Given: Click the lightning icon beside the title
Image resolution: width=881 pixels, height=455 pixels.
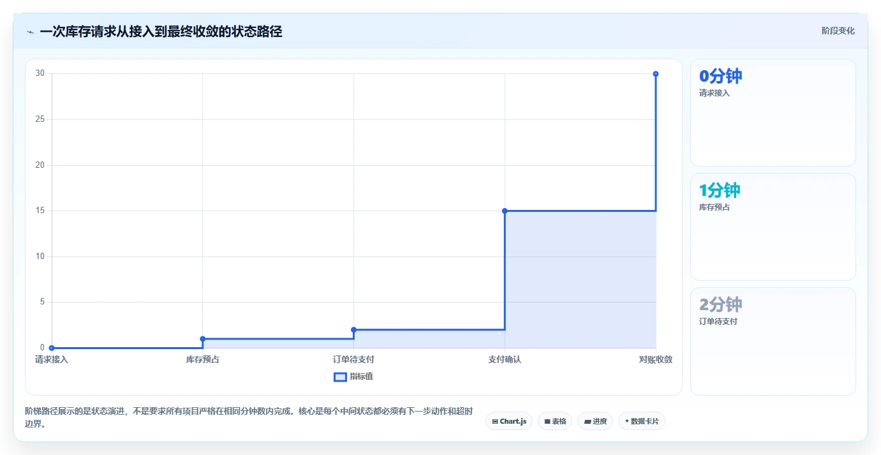Looking at the screenshot, I should [x=30, y=32].
